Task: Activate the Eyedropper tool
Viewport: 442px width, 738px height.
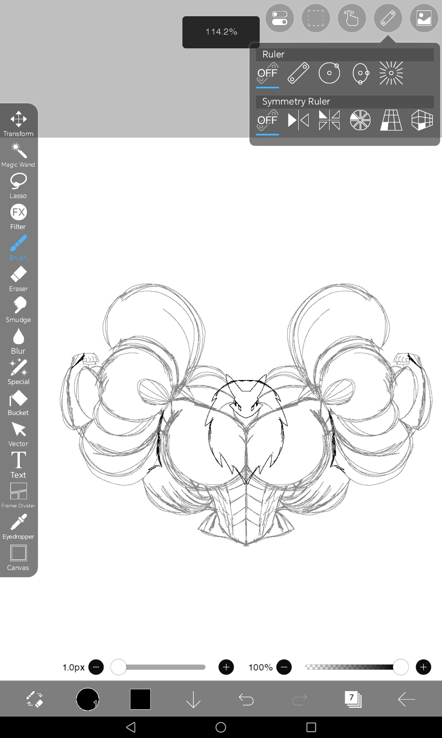Action: [x=18, y=527]
